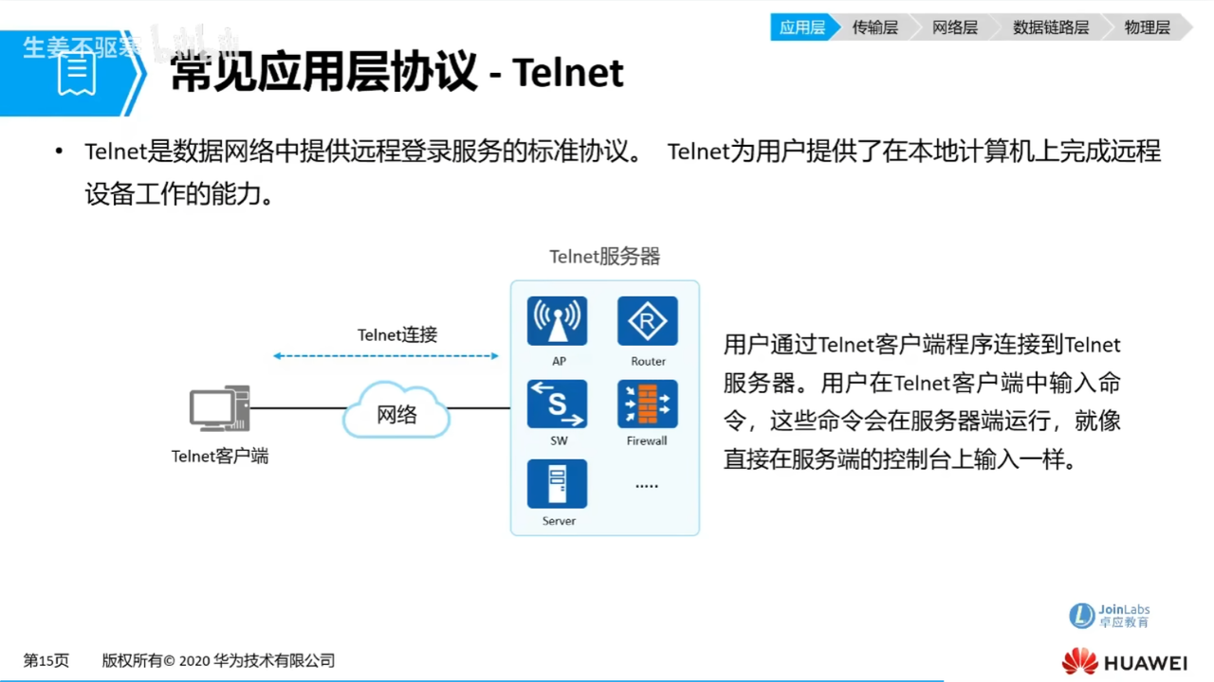Viewport: 1214px width, 682px height.
Task: Switch to the 数据链路层 tab
Action: [1051, 27]
